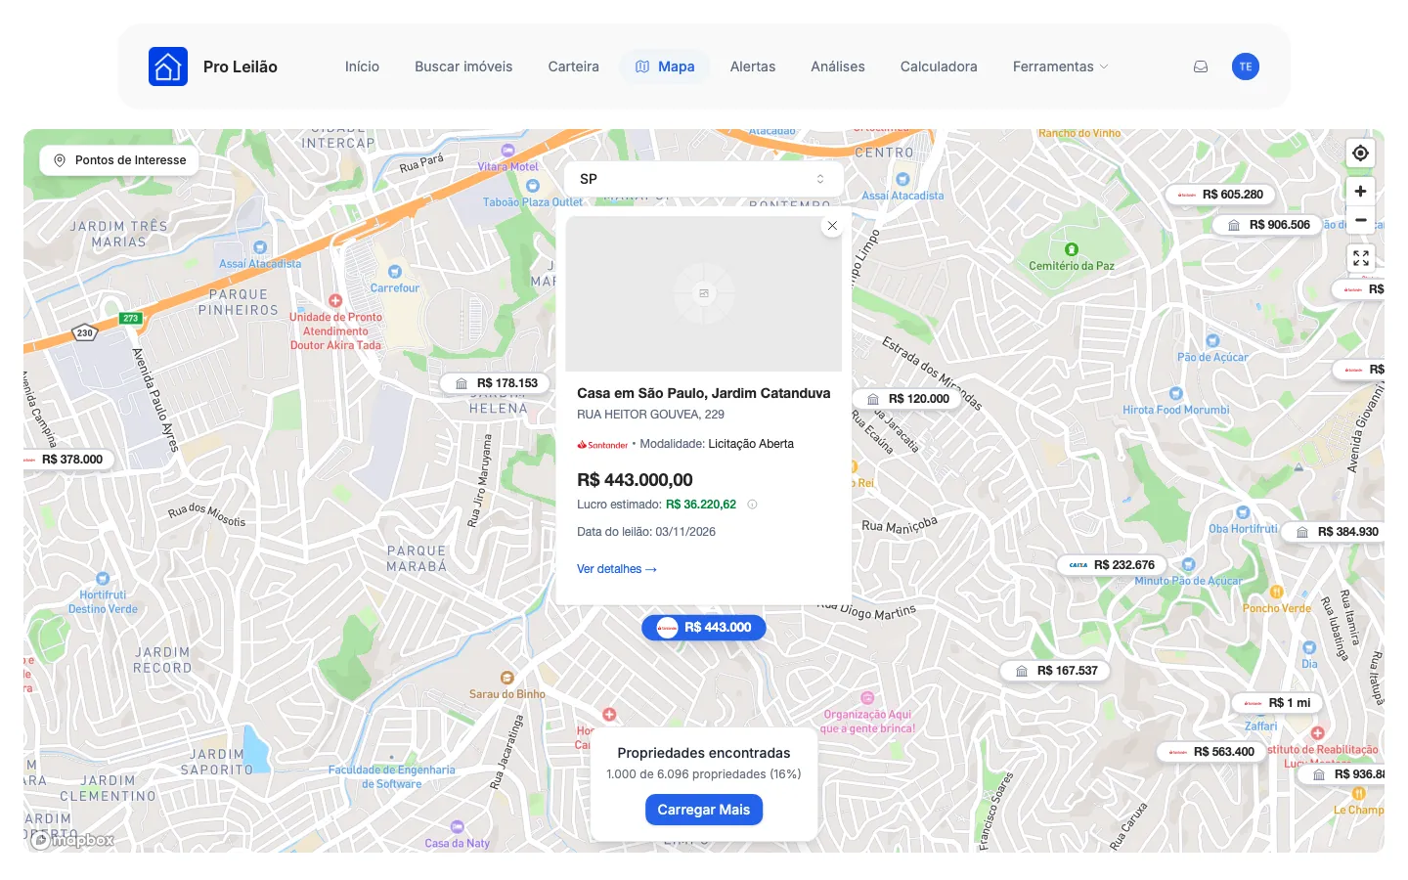
Task: Select the R$ 563.400 Santander marker
Action: pyautogui.click(x=1211, y=752)
